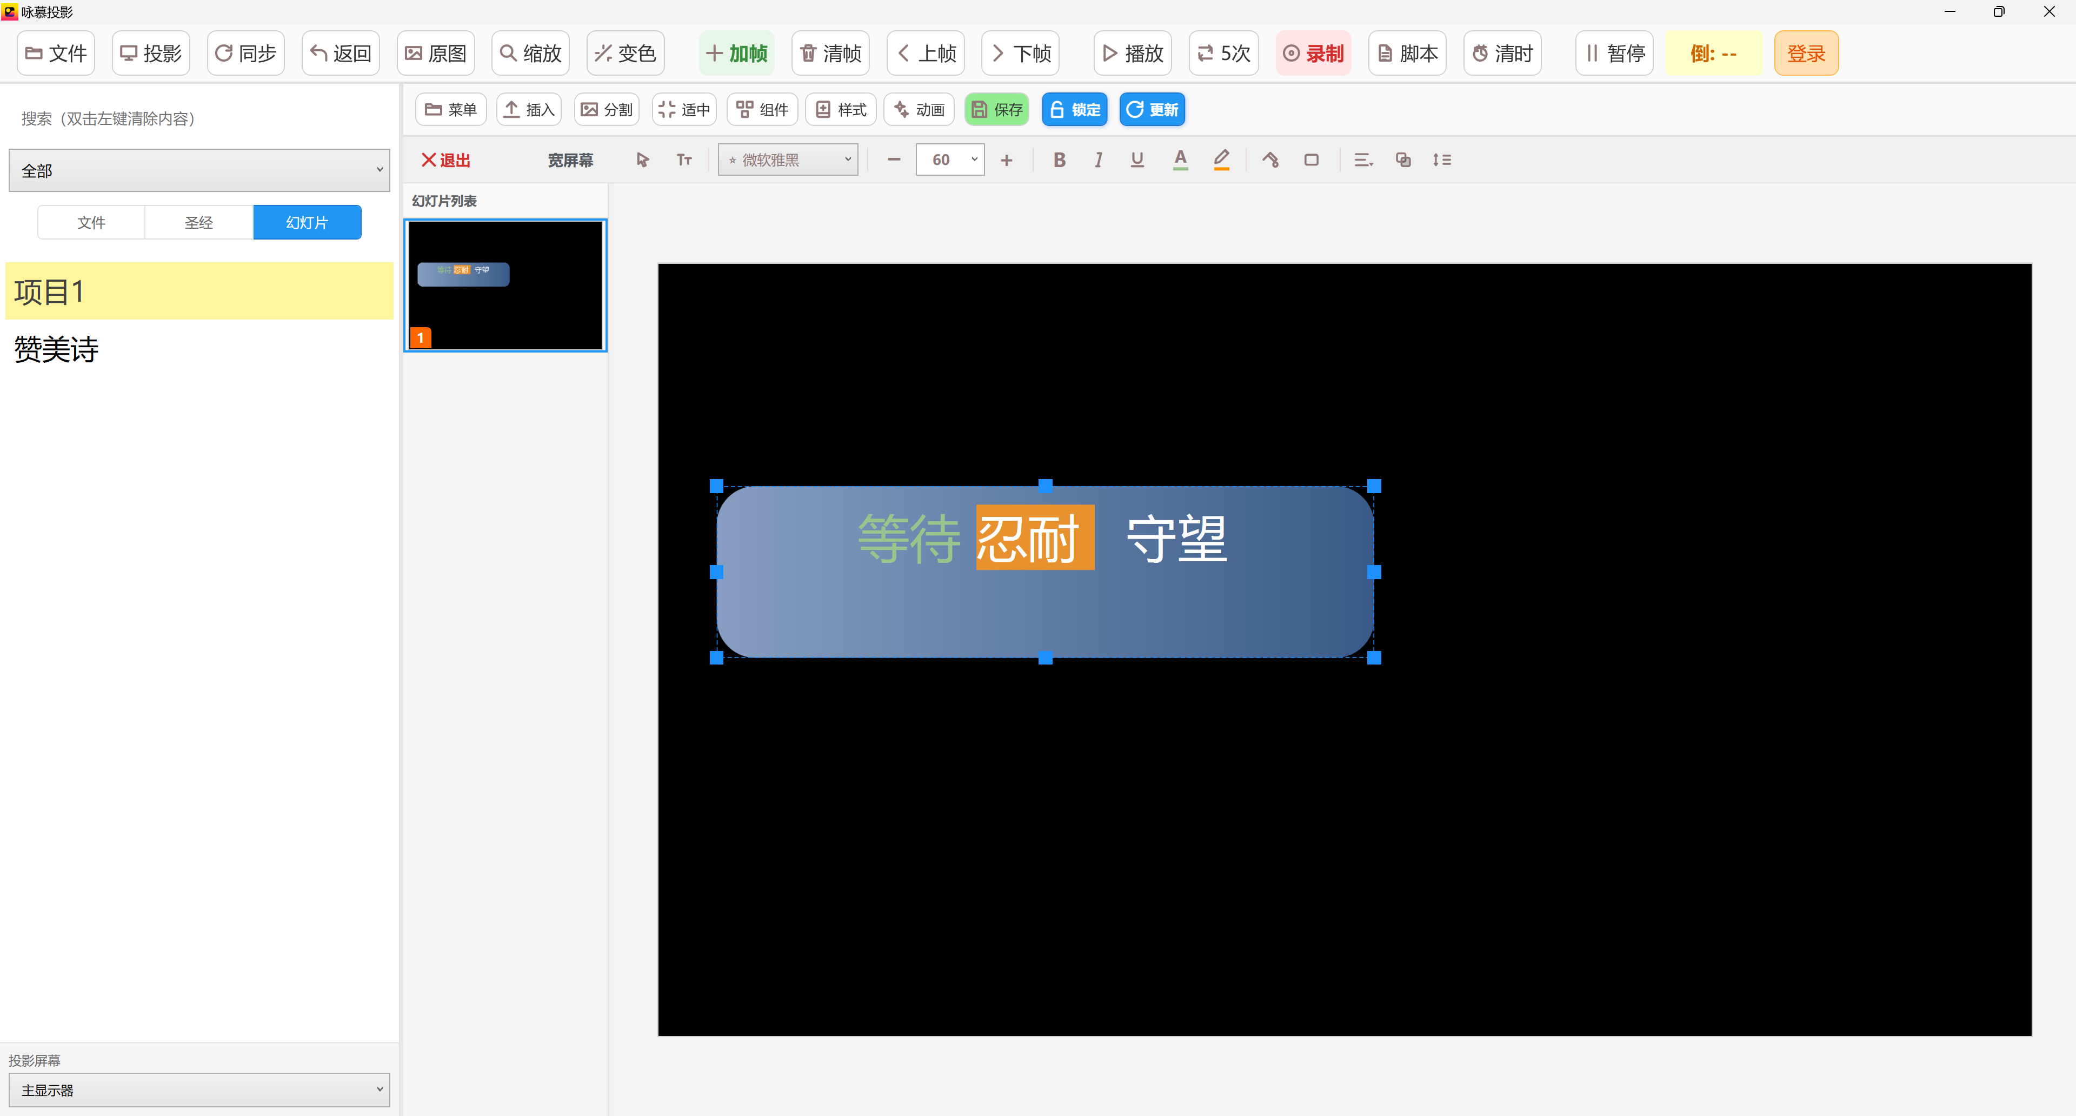
Task: Click the text size Tt tool
Action: point(684,160)
